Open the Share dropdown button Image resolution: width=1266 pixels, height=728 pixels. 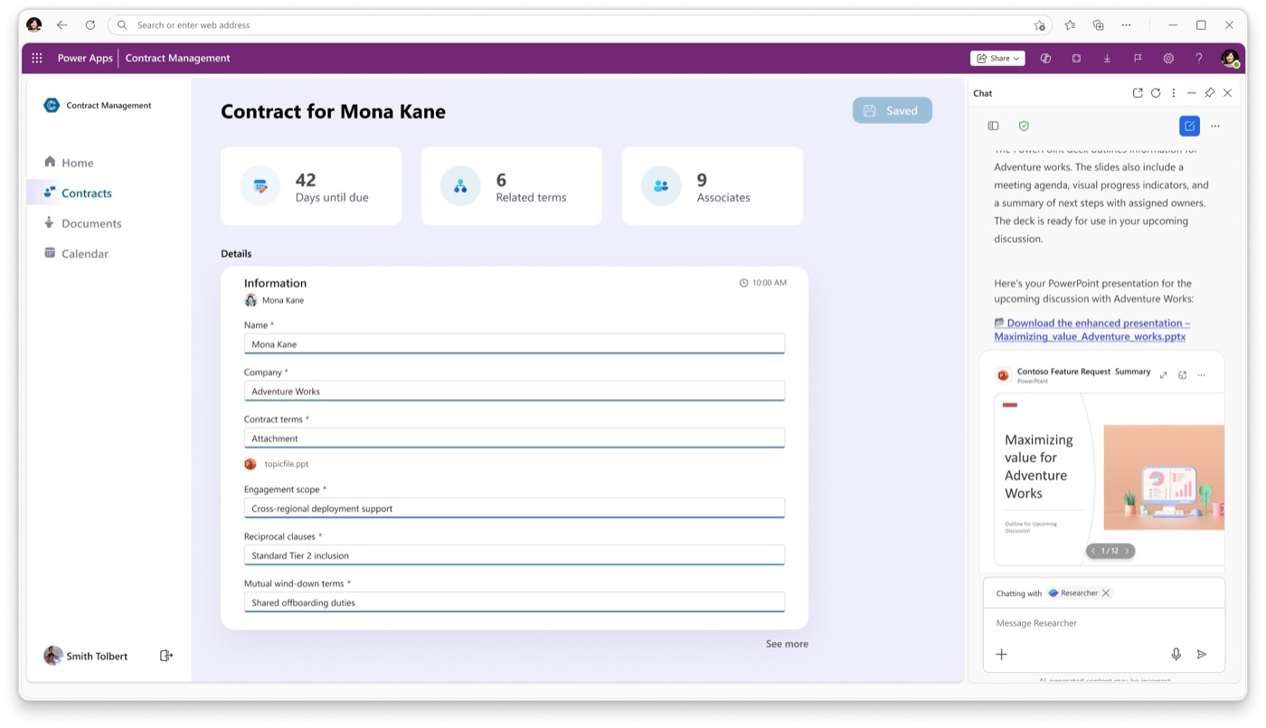[x=997, y=58]
